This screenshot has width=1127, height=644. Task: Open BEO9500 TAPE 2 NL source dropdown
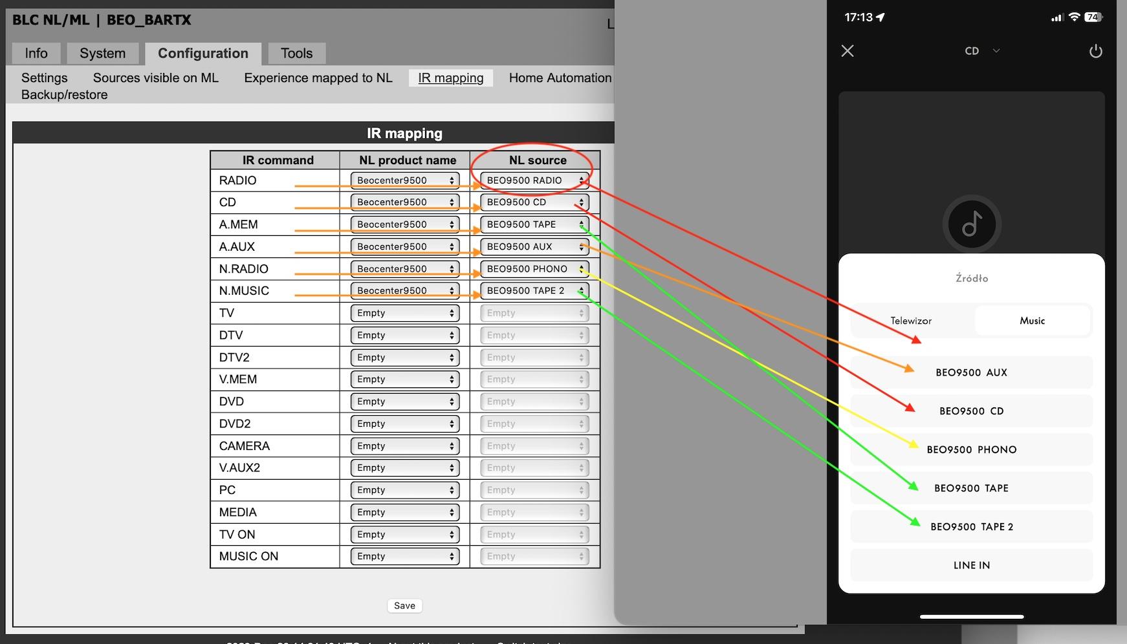click(534, 291)
